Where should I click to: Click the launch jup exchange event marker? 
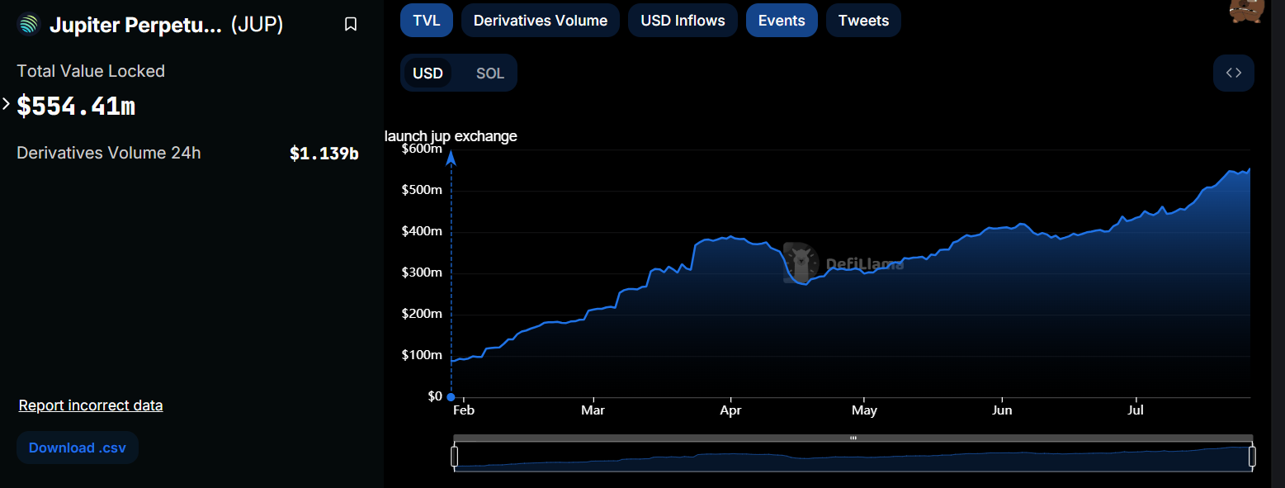pyautogui.click(x=451, y=157)
